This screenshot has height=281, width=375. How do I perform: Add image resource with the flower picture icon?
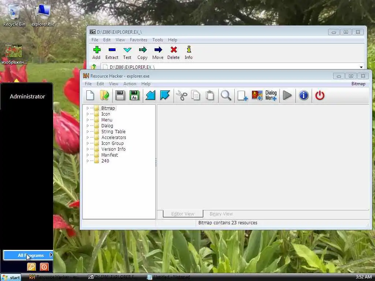coord(257,95)
